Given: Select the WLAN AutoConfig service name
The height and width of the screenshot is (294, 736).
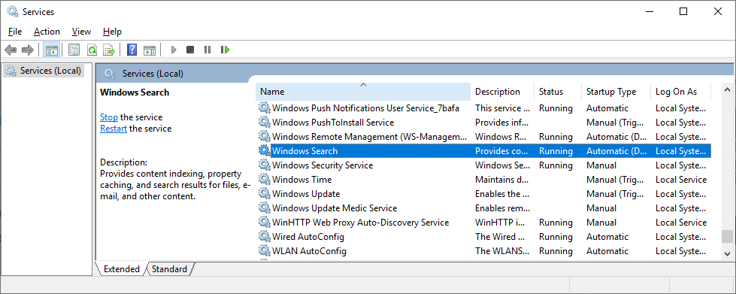Looking at the screenshot, I should click(x=309, y=251).
